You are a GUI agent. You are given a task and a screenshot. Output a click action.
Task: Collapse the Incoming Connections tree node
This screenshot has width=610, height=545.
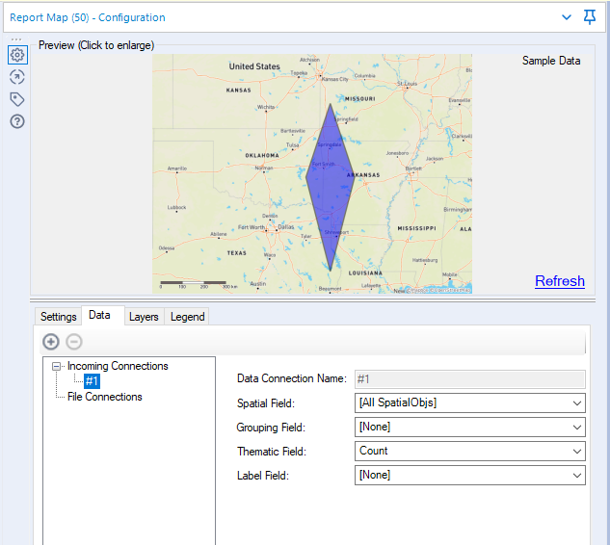click(58, 367)
